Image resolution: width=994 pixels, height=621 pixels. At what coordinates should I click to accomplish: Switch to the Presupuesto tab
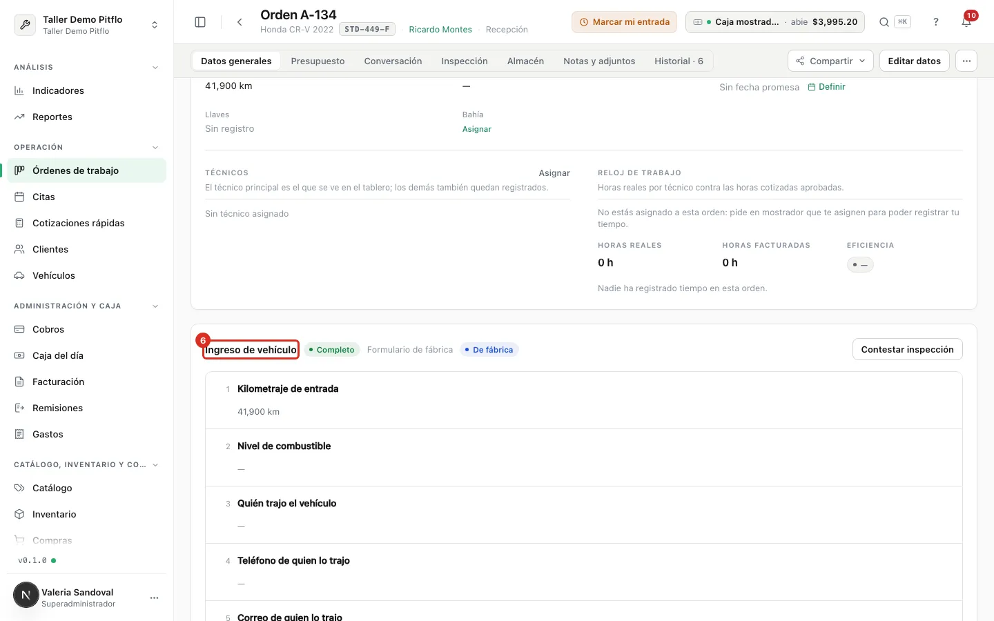coord(318,61)
